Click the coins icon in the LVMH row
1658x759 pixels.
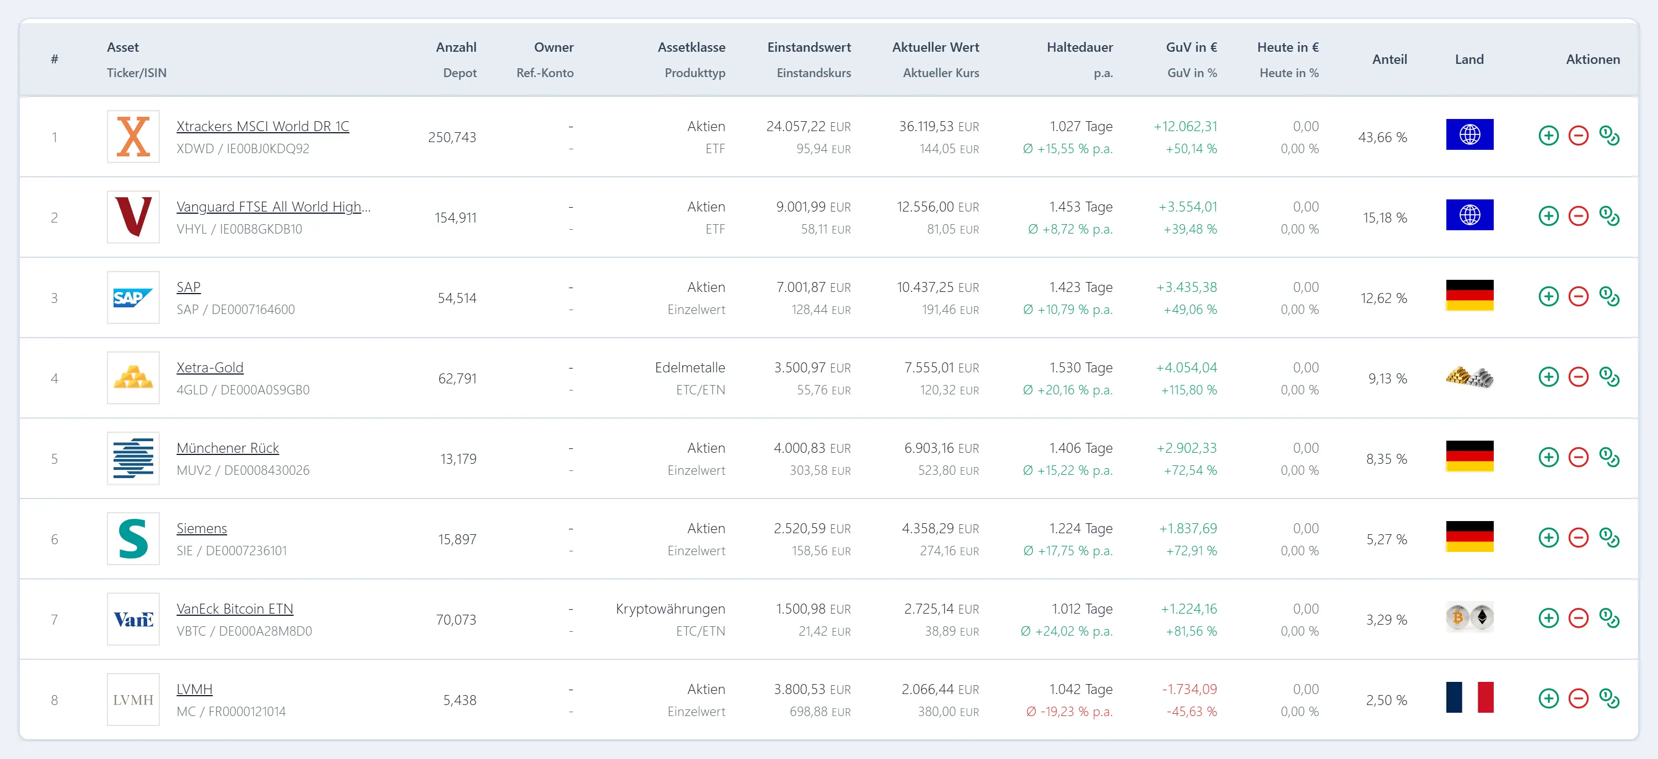[1609, 698]
